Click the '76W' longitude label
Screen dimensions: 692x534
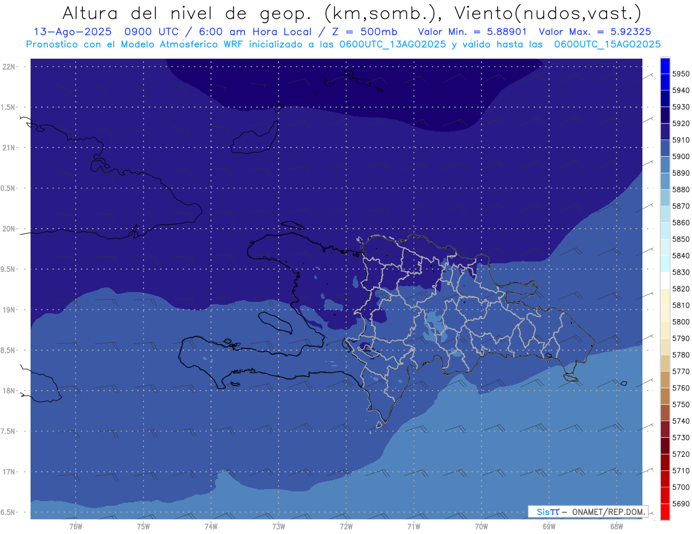coord(76,526)
